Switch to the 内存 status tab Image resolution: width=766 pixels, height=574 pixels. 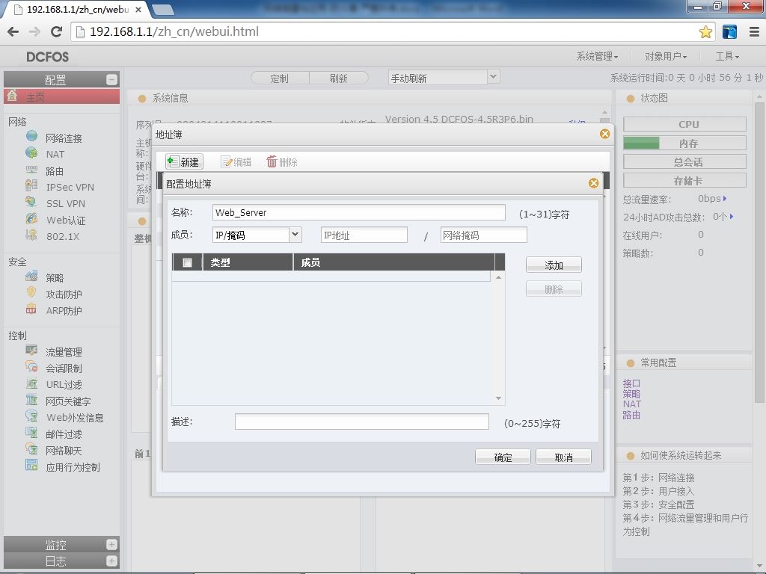pos(684,143)
